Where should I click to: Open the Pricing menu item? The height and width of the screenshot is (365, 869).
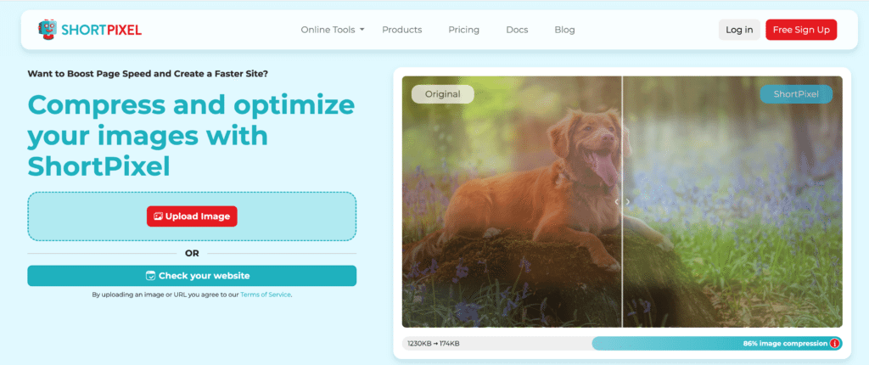pos(464,30)
